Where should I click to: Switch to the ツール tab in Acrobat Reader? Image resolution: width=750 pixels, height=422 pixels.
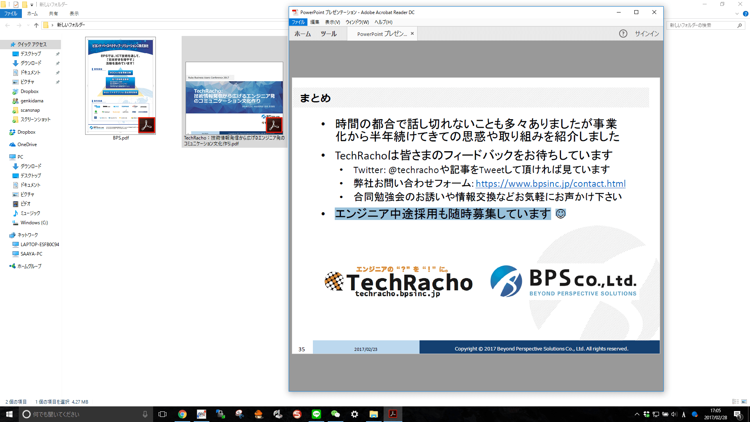point(329,34)
